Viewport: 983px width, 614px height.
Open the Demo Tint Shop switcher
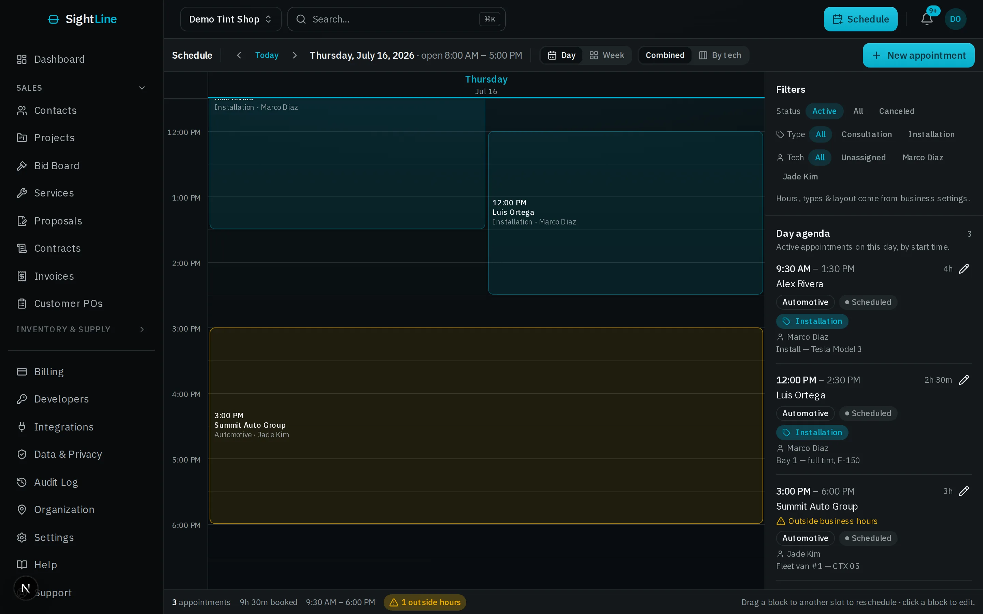pyautogui.click(x=231, y=19)
